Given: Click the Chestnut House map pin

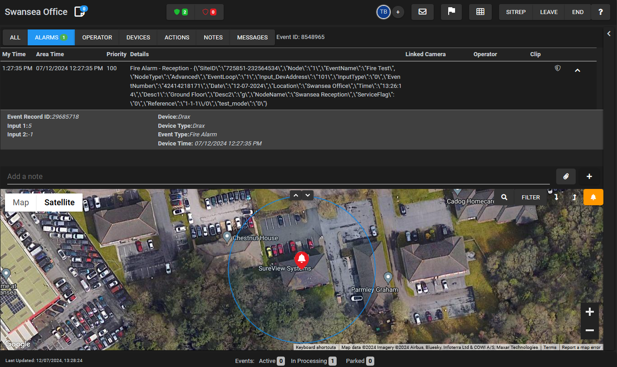Looking at the screenshot, I should 227,237.
